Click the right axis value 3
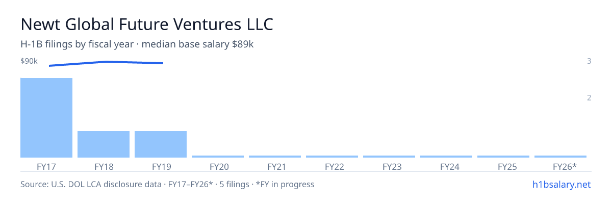The width and height of the screenshot is (612, 204). 589,61
